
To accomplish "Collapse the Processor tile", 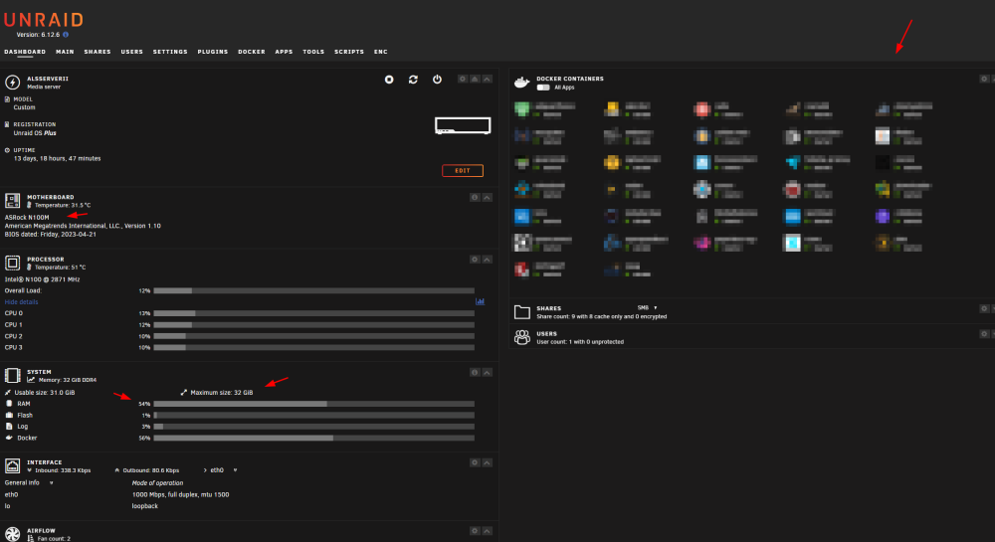I will 487,260.
